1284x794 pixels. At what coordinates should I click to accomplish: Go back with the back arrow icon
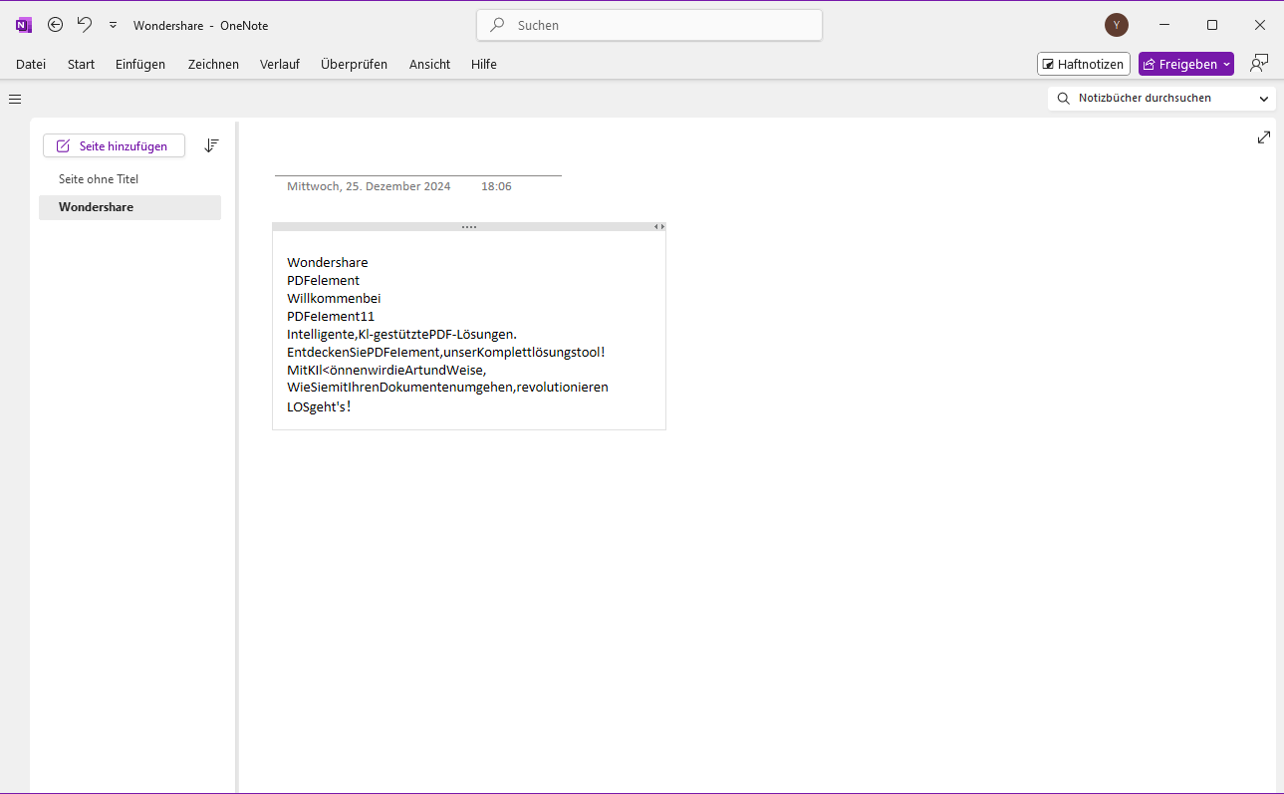pos(56,25)
